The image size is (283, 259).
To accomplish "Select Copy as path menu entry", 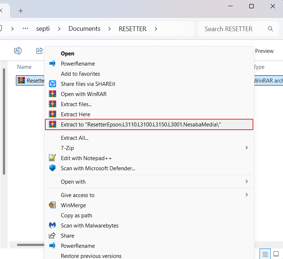I will [76, 215].
